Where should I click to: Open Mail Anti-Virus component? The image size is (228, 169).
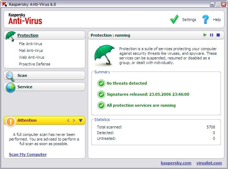click(x=31, y=51)
